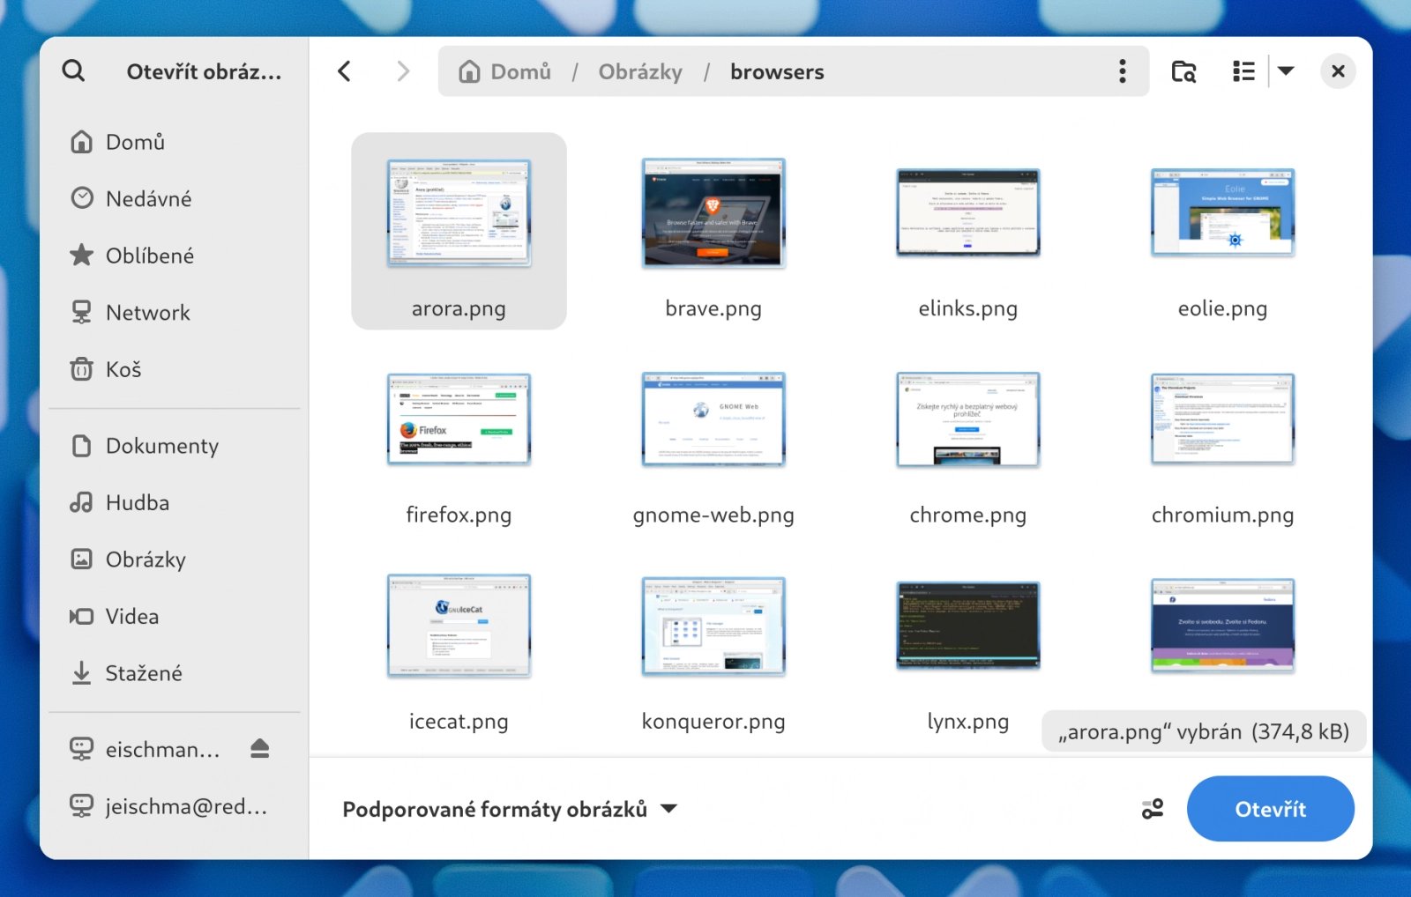This screenshot has height=897, width=1411.
Task: Click the brave.png file name
Action: point(713,308)
